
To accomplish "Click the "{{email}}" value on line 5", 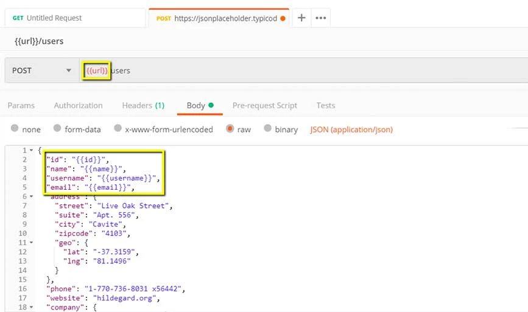I will coord(107,187).
